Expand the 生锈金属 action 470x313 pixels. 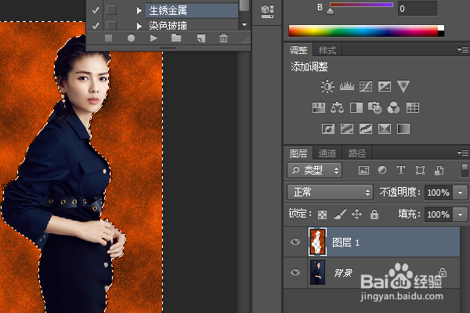click(x=139, y=11)
